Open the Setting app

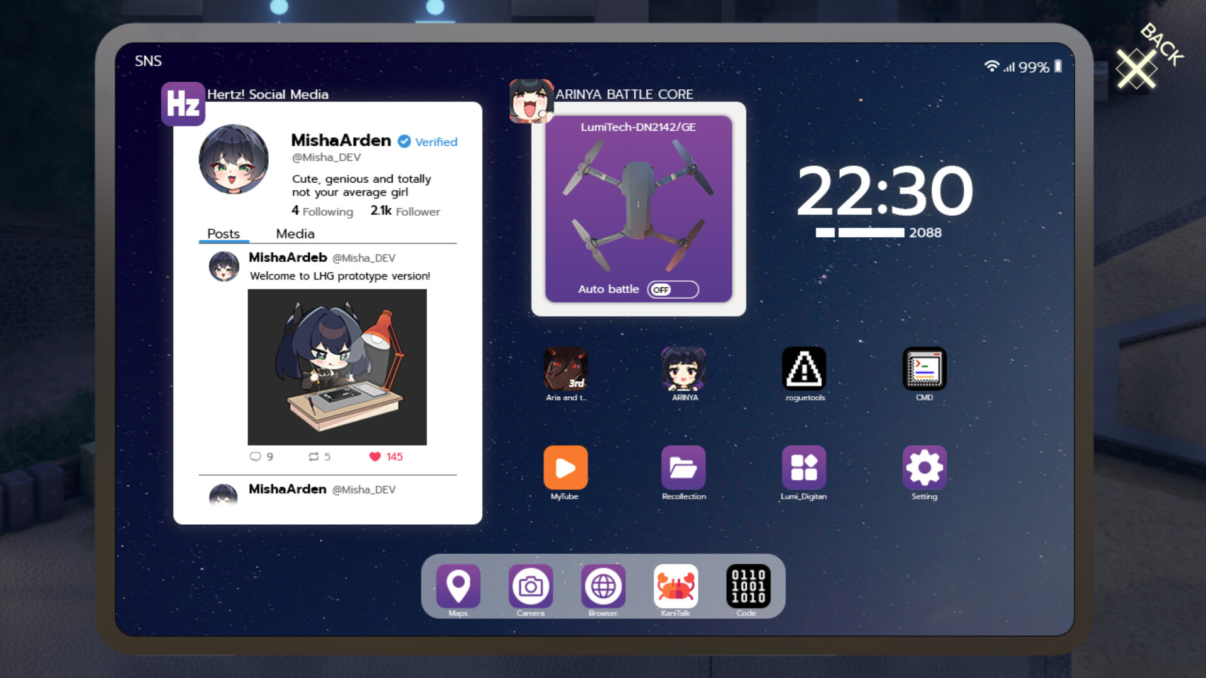click(x=923, y=468)
